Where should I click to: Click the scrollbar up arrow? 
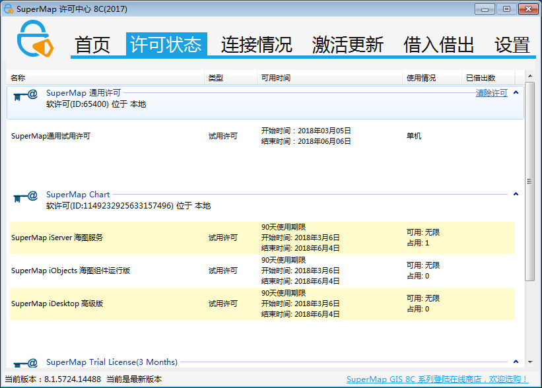click(x=530, y=76)
